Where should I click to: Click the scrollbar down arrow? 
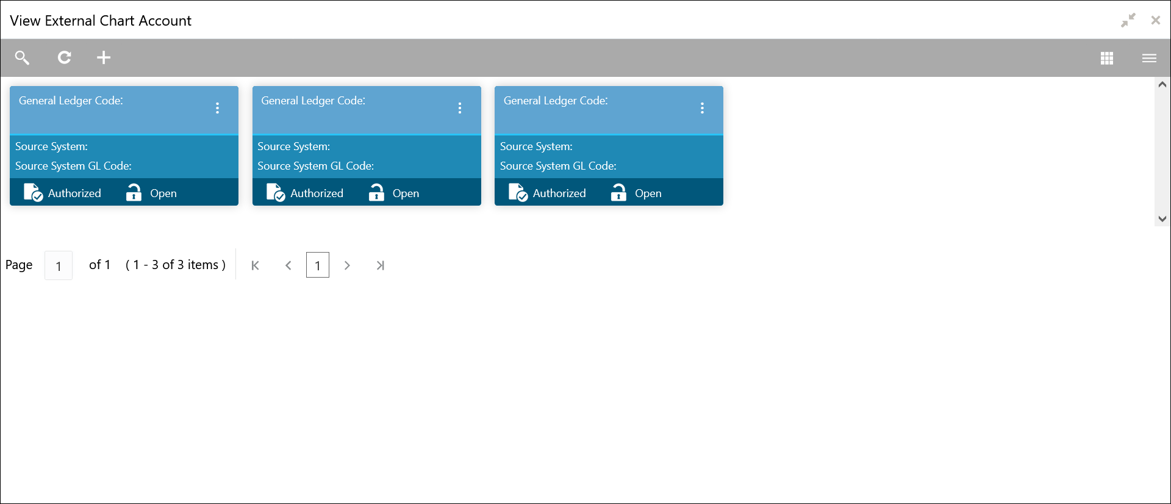1162,218
